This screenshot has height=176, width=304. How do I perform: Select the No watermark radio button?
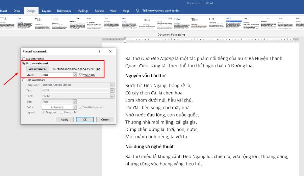coord(24,59)
